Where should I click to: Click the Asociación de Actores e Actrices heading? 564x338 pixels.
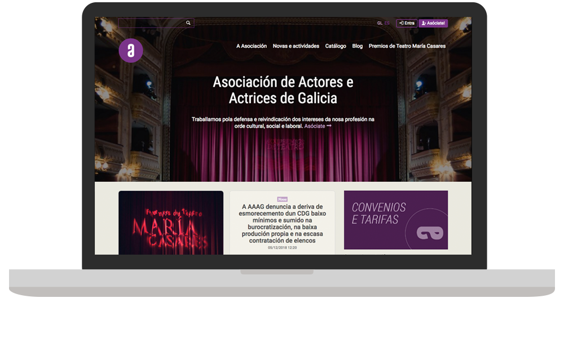point(283,90)
